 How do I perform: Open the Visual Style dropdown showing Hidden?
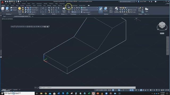[x=89, y=8]
